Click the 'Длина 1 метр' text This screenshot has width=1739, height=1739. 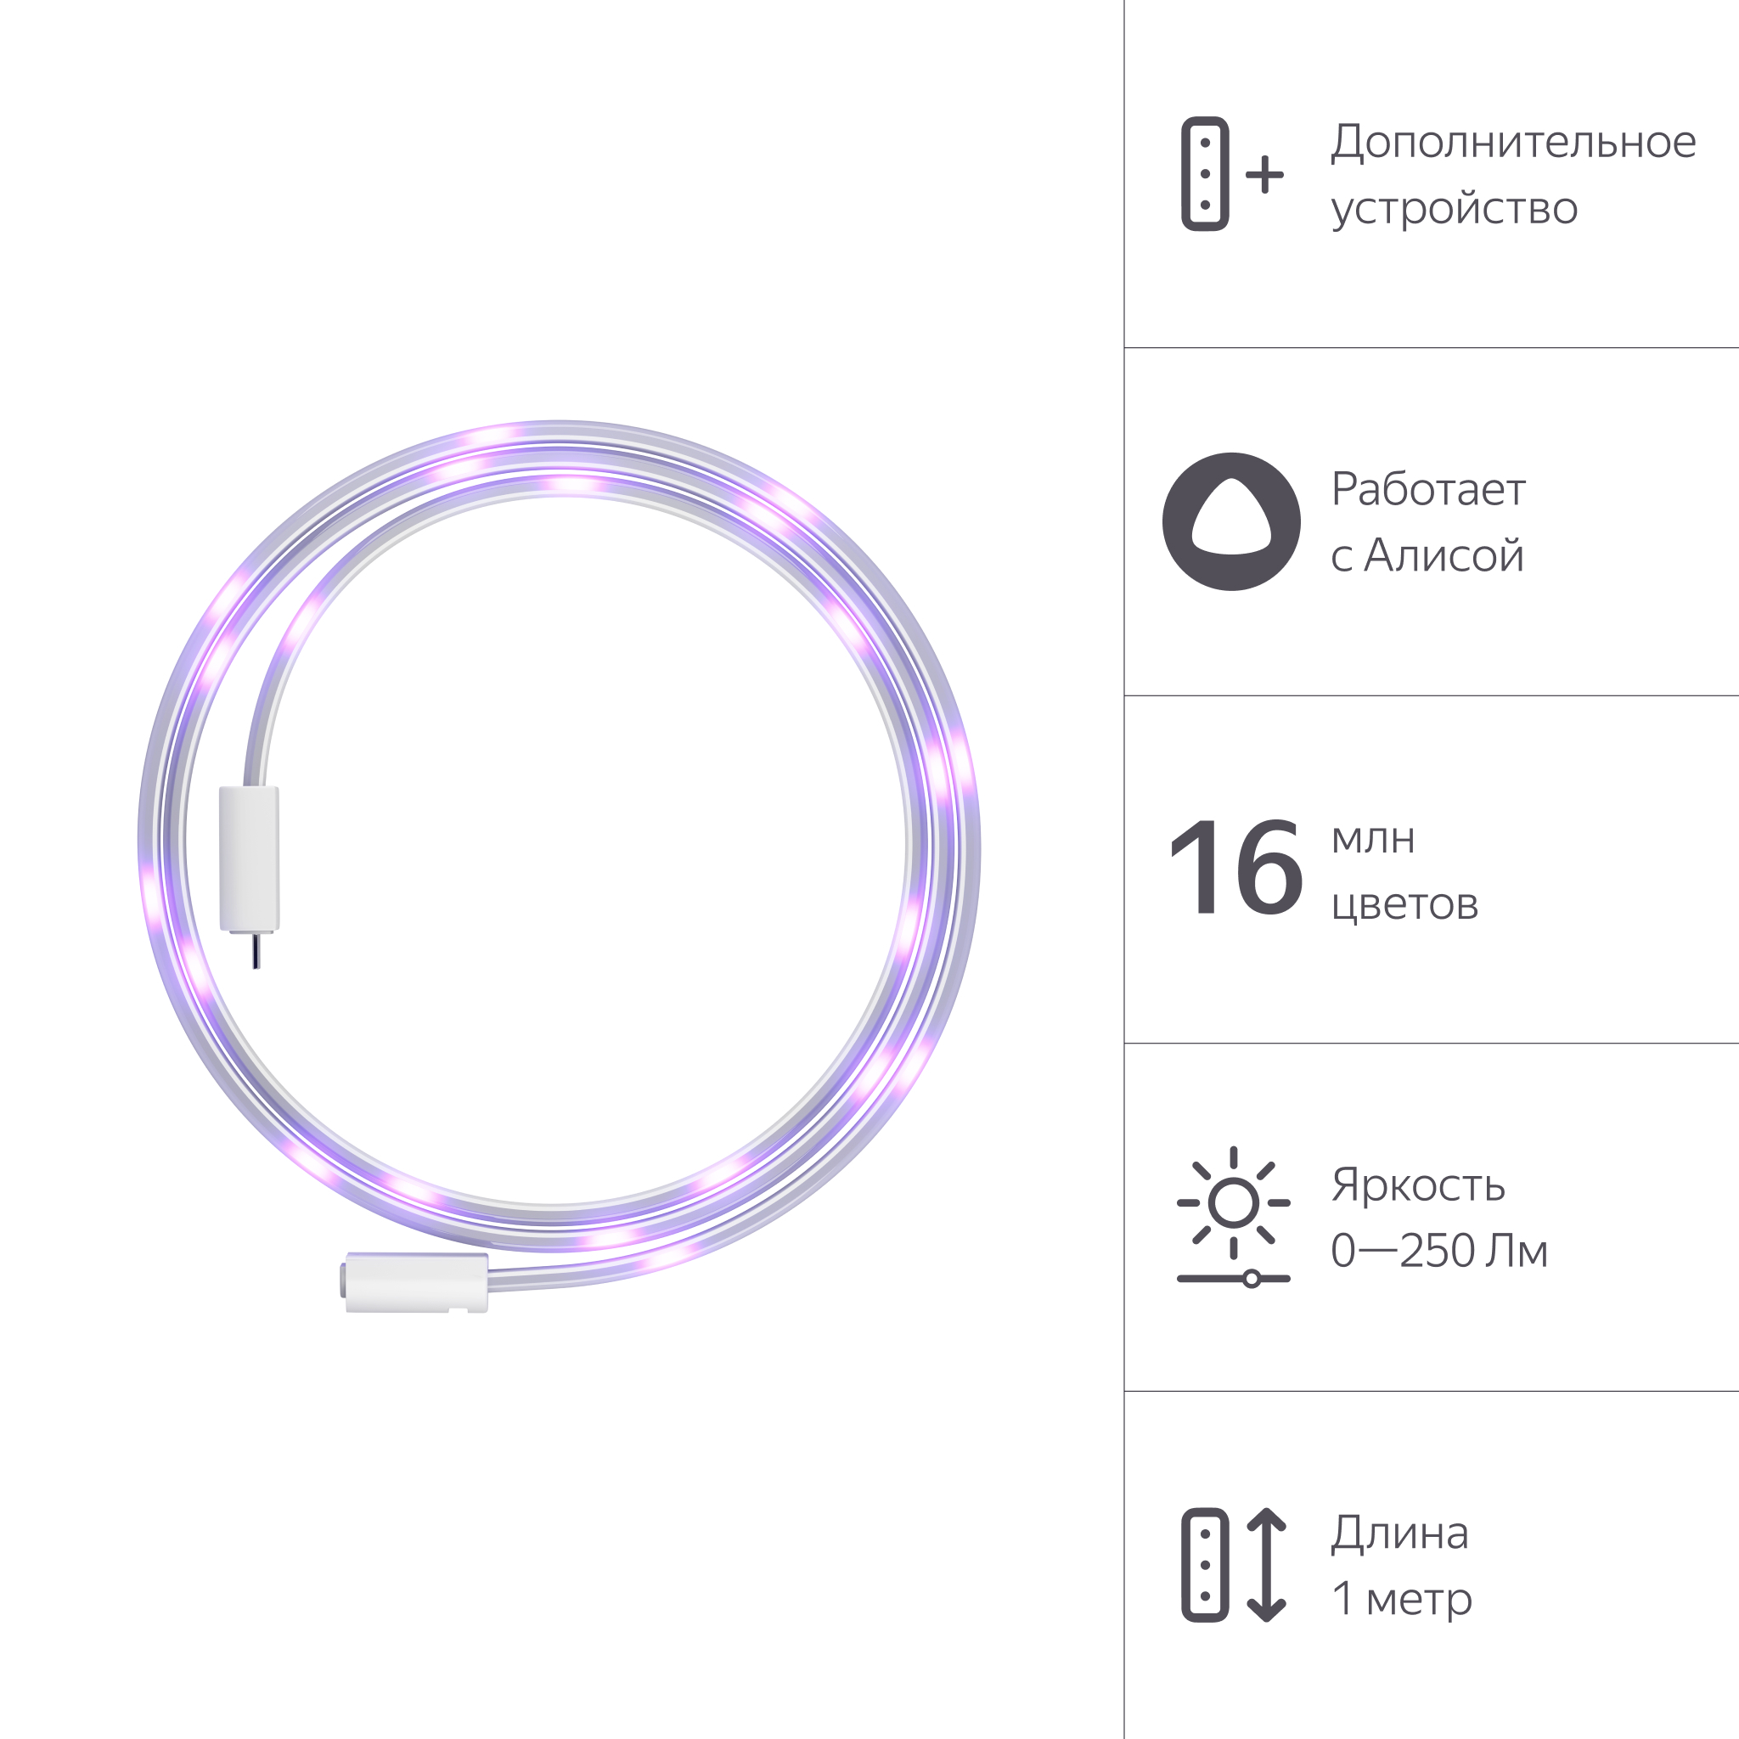1401,1565
